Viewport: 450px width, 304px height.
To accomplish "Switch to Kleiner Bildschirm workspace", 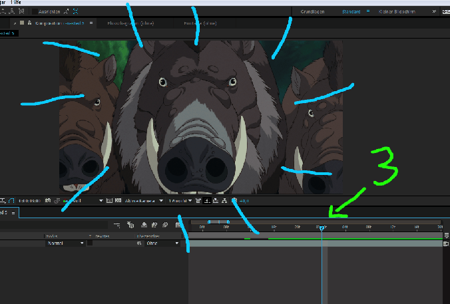I will [x=397, y=12].
